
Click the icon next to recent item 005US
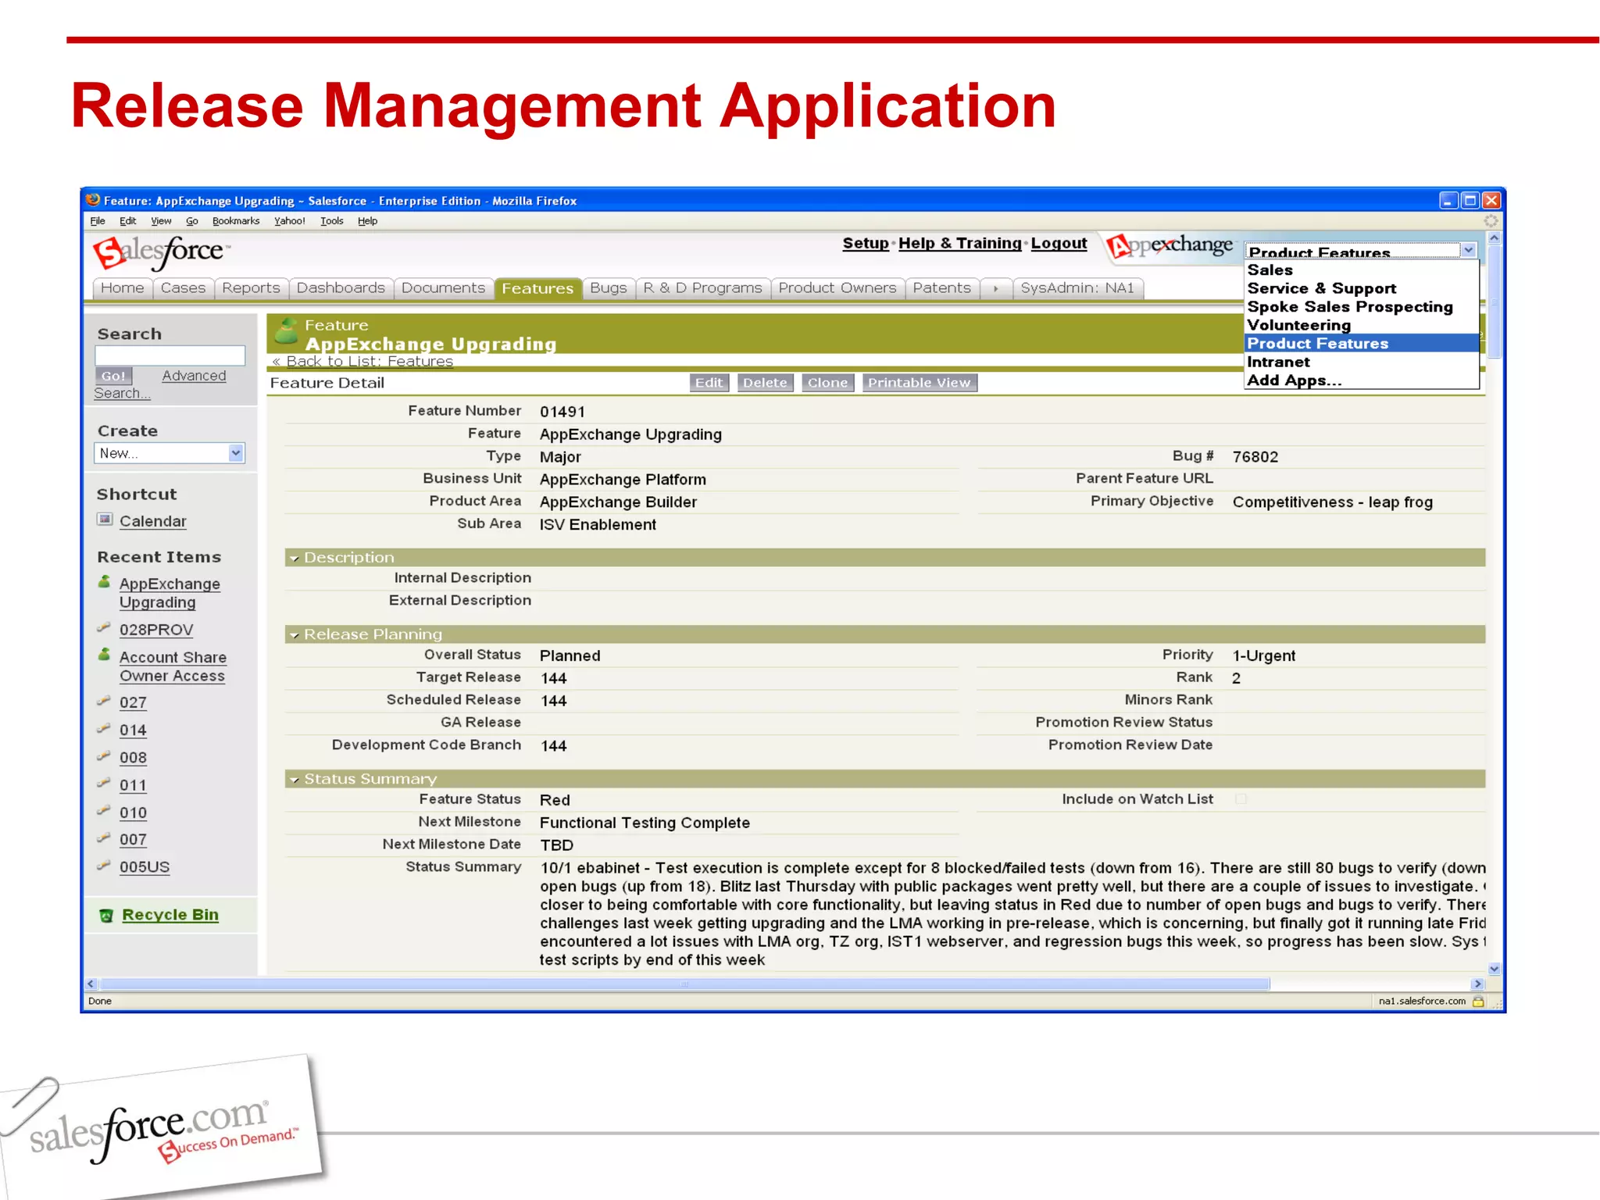point(103,865)
